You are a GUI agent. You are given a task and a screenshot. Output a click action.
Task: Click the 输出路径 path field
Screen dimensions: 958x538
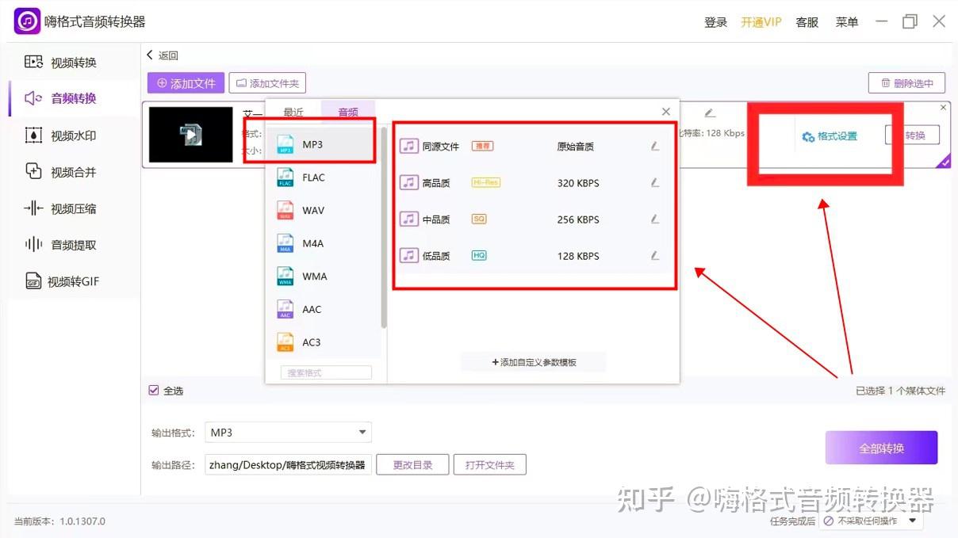pyautogui.click(x=288, y=465)
